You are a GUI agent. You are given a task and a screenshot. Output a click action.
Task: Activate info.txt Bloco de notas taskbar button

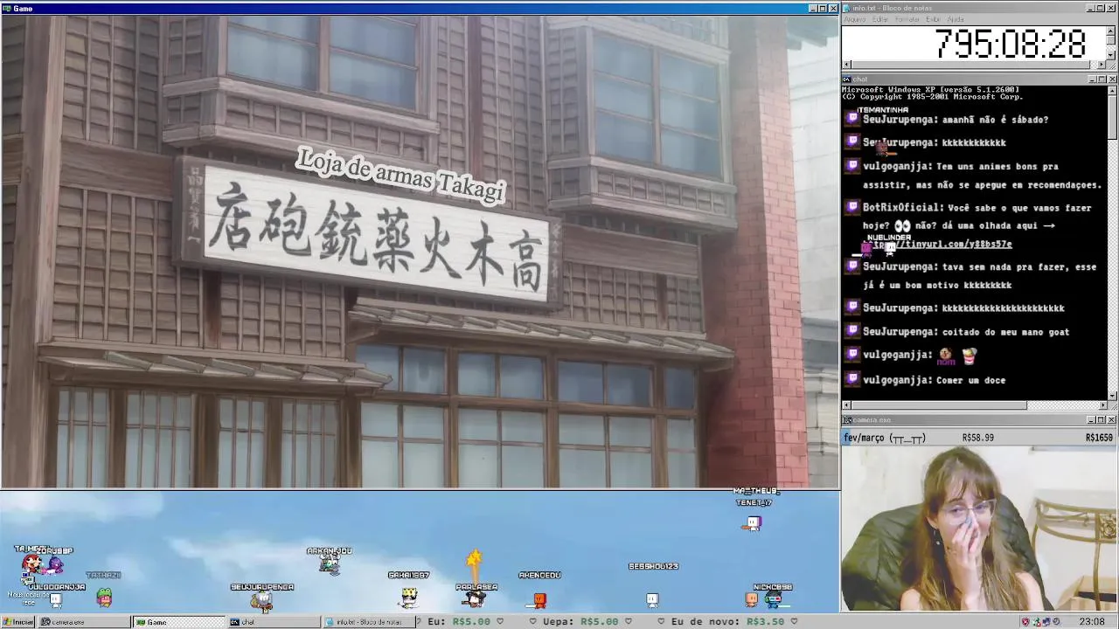(370, 622)
